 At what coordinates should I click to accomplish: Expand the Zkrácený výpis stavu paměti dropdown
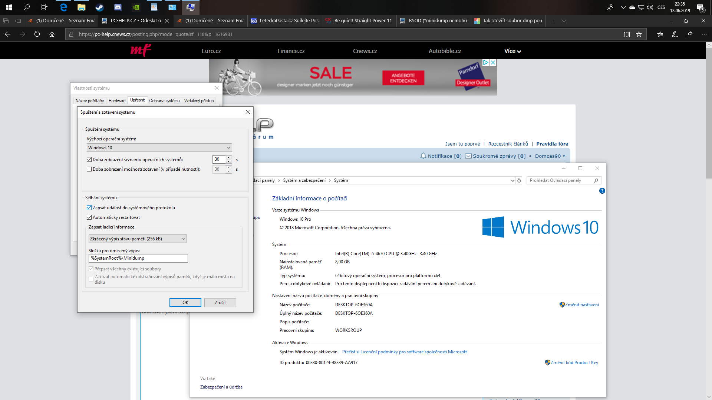point(137,239)
